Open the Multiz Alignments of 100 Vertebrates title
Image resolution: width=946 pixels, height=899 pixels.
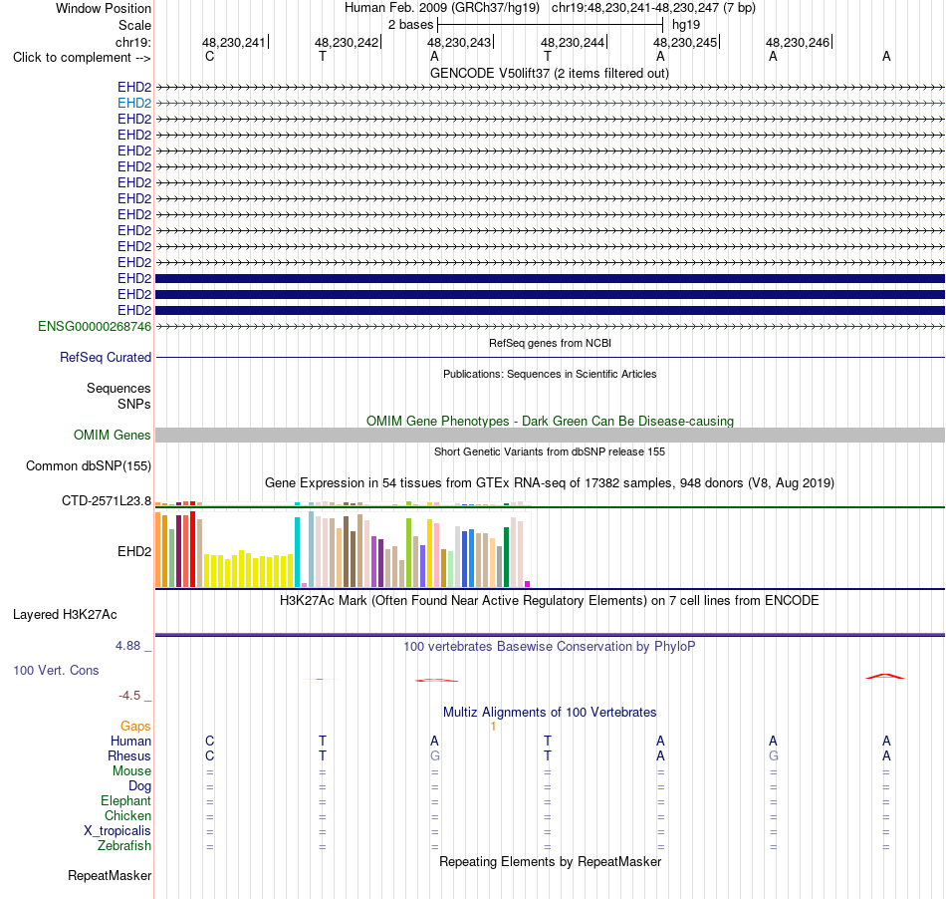pyautogui.click(x=550, y=713)
